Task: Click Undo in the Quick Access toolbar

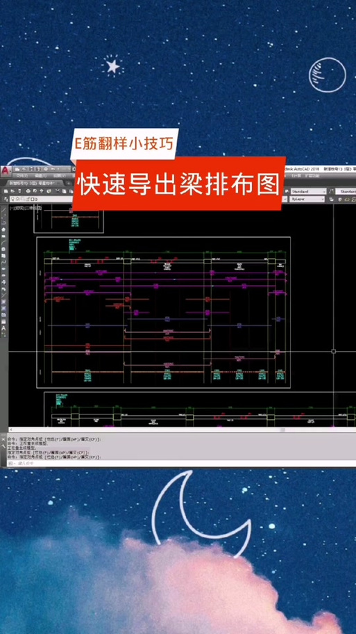Action: click(53, 169)
